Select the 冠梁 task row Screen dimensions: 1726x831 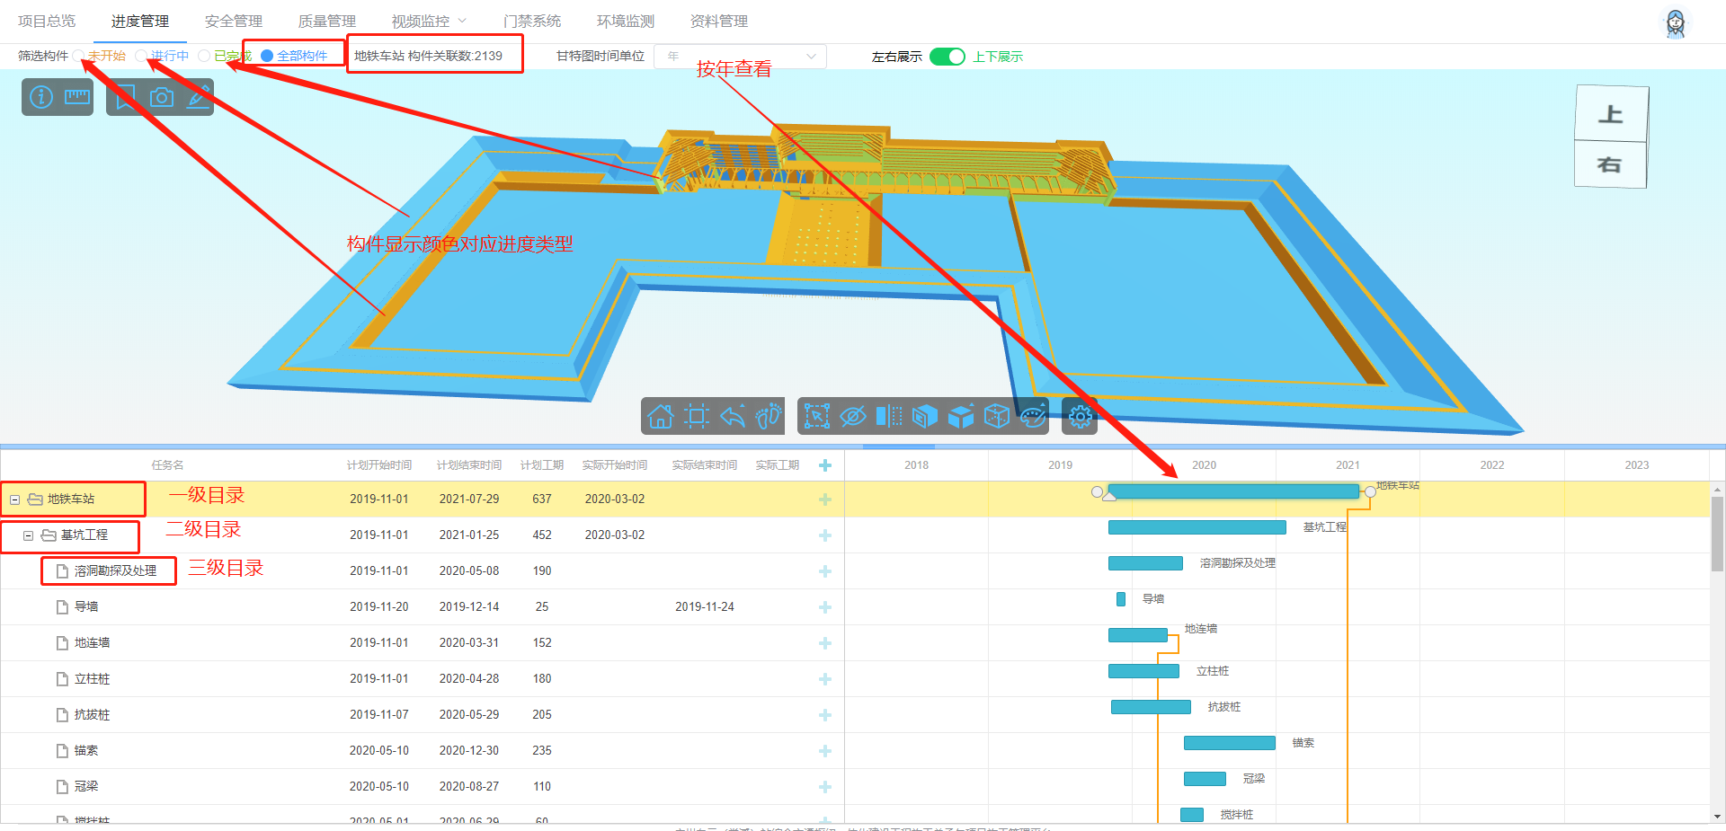tap(423, 787)
